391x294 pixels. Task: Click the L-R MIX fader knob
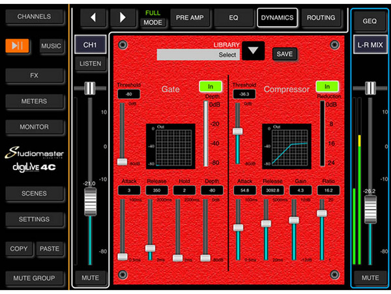(x=371, y=209)
